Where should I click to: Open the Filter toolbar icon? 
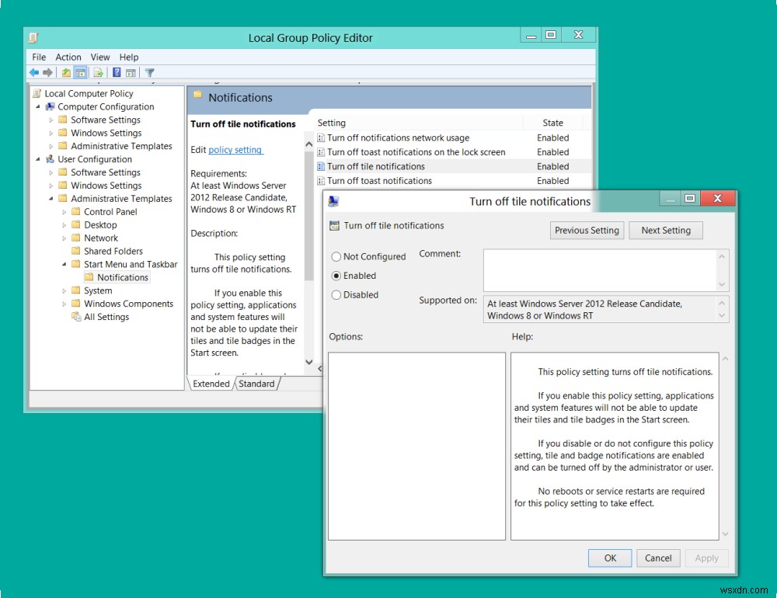(150, 72)
